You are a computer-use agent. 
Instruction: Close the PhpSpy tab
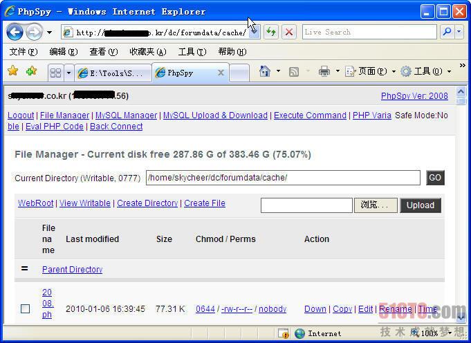click(x=221, y=73)
